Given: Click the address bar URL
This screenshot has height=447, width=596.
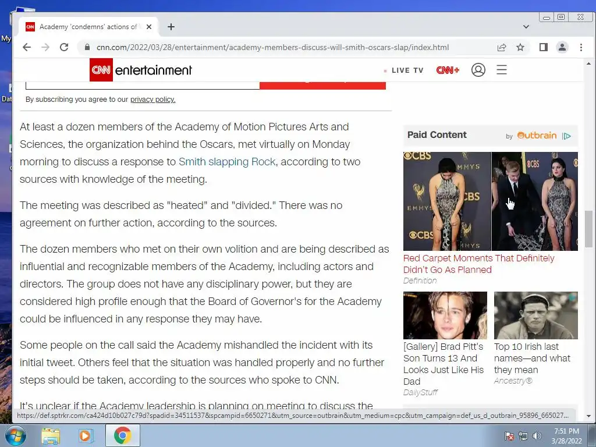Looking at the screenshot, I should tap(272, 47).
